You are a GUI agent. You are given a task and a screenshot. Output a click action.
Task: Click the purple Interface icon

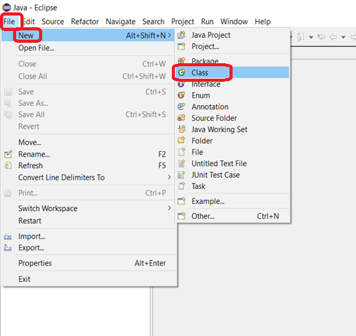pos(181,84)
